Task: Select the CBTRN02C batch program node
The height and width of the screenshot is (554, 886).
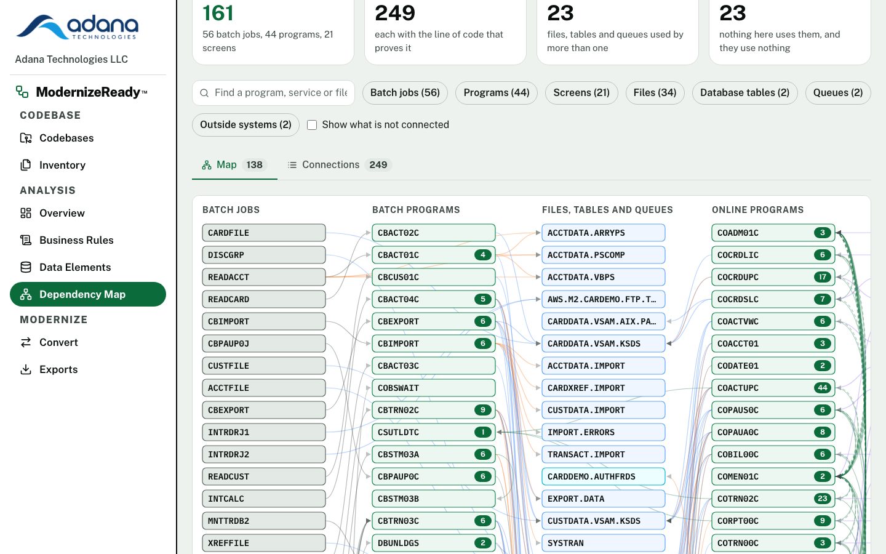Action: pos(434,410)
